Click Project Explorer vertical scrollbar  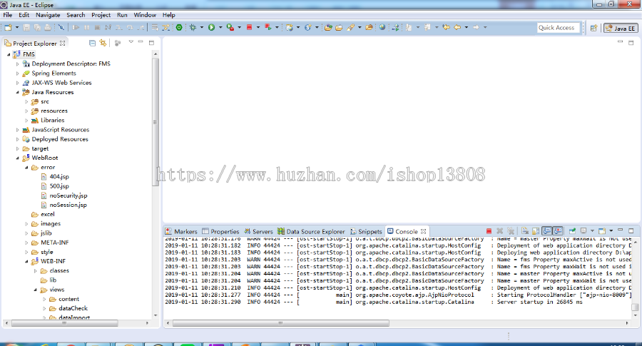156,122
